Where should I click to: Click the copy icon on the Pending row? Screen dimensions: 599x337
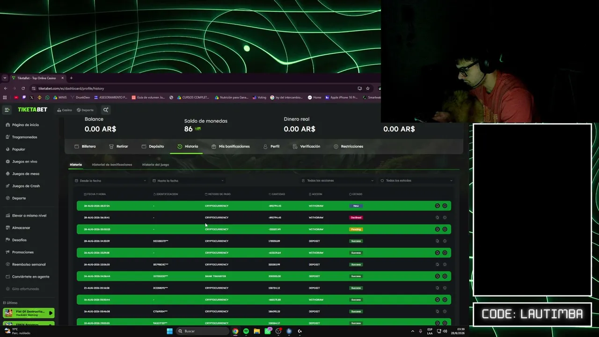[x=437, y=229]
